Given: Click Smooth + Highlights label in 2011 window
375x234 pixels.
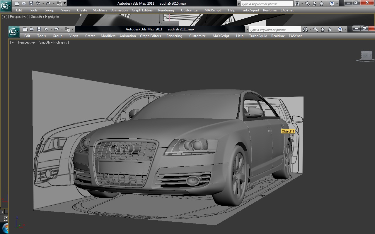Looking at the screenshot, I should [x=53, y=42].
